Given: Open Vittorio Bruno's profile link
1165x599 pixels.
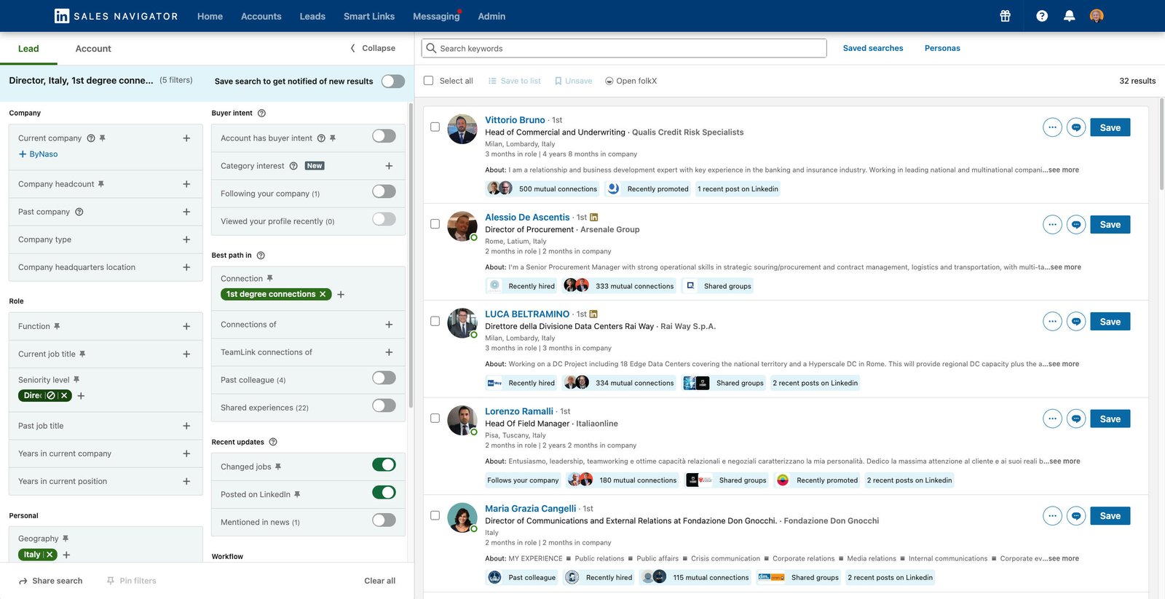Looking at the screenshot, I should point(515,120).
